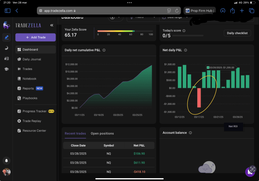Open Dashboard in the sidebar
The height and width of the screenshot is (181, 259).
36,50
